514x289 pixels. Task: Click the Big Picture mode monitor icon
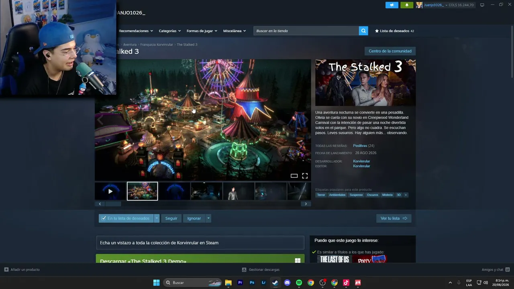click(x=482, y=5)
